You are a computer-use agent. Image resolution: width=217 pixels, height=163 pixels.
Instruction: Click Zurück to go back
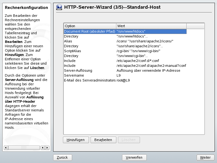tap(62, 157)
